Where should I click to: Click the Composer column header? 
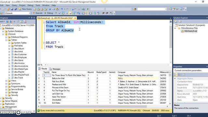click(138, 72)
